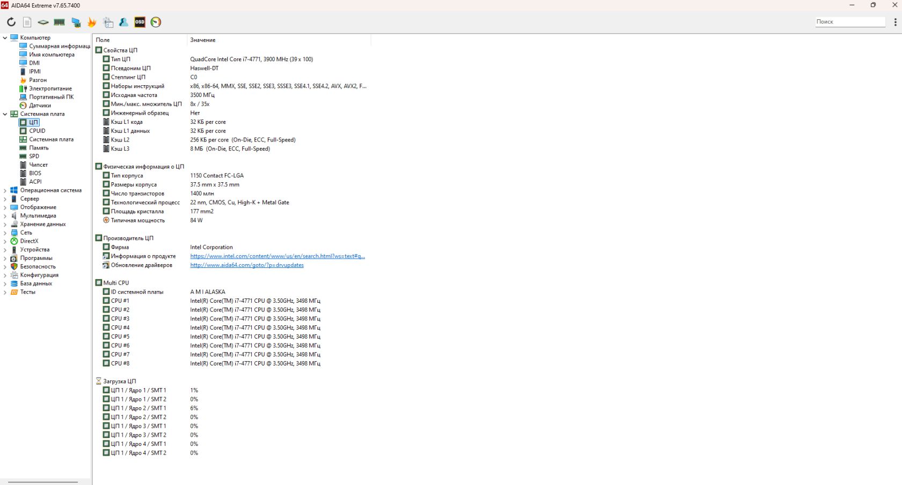Select the ACPI tree item

click(x=35, y=182)
